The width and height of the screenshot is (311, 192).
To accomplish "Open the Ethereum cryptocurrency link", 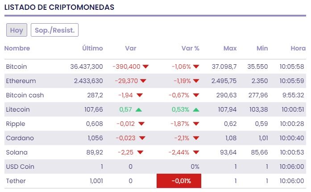I will (21, 81).
